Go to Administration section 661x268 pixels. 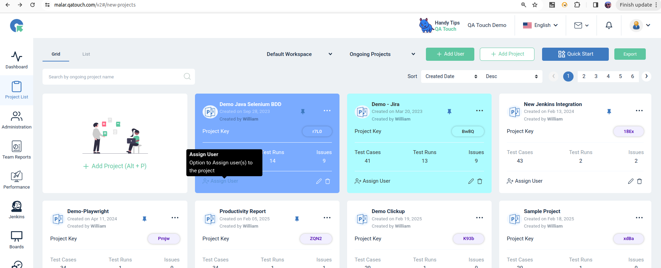(17, 120)
